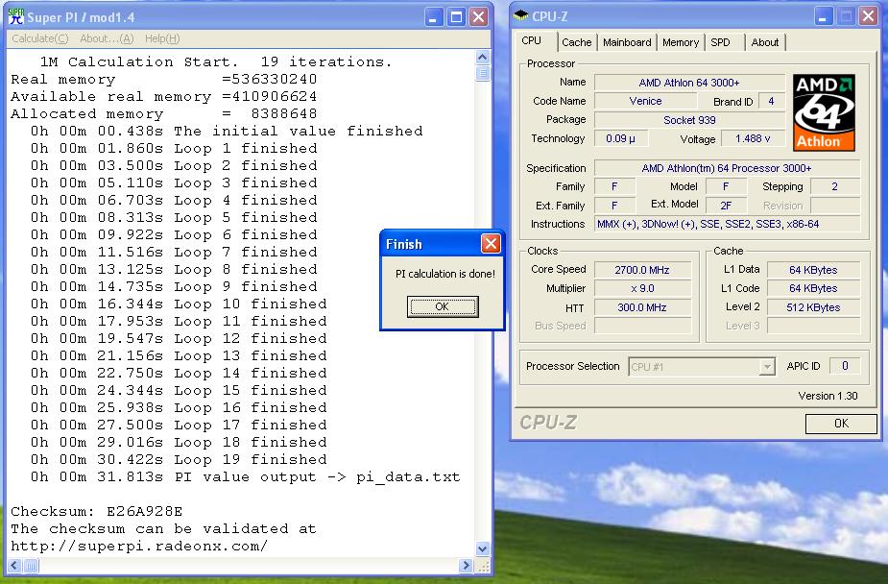Click the CPU-Z title bar chip icon

[520, 16]
